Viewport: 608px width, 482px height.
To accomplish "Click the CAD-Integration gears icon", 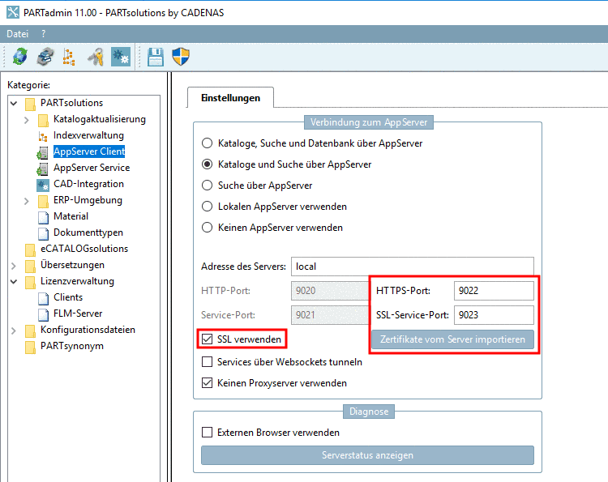I will click(43, 185).
